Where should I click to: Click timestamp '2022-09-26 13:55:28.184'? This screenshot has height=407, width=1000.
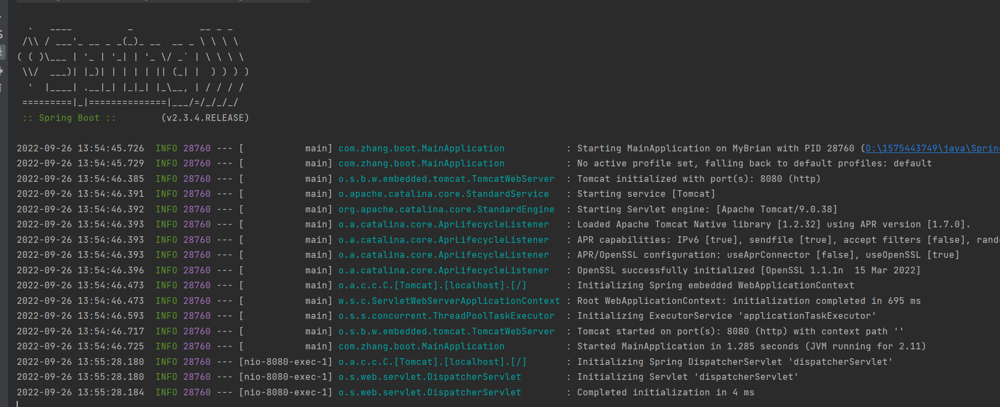pos(80,393)
